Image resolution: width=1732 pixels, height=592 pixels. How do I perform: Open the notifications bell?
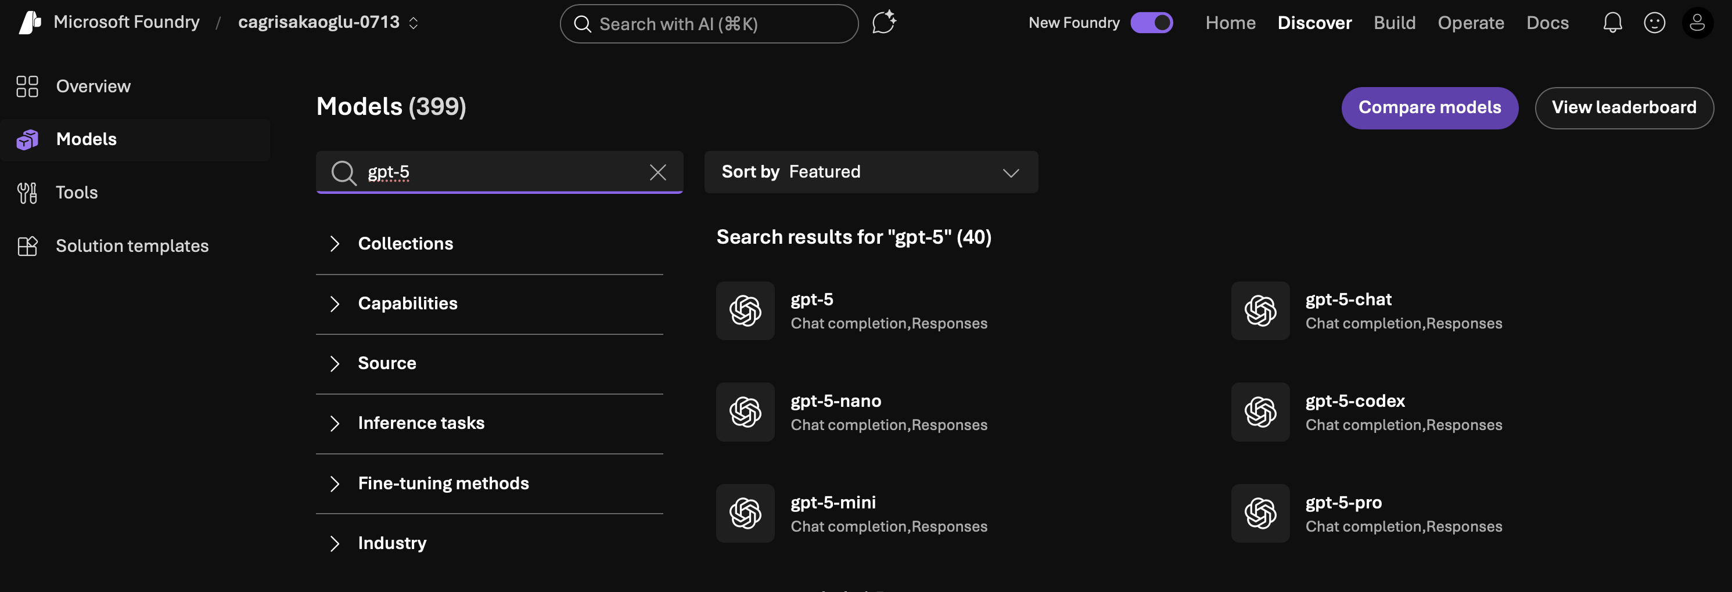pos(1612,22)
